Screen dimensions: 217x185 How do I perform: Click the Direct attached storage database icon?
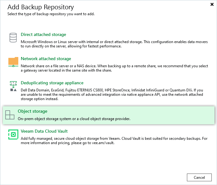[13, 38]
